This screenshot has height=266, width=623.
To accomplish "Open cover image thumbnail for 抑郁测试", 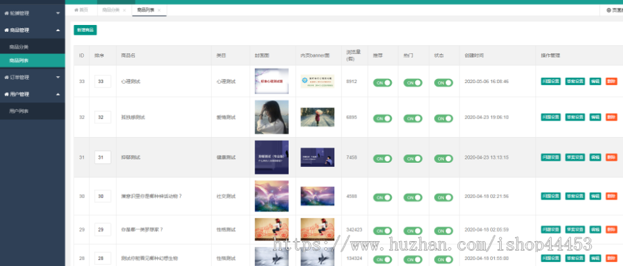I will [x=272, y=157].
